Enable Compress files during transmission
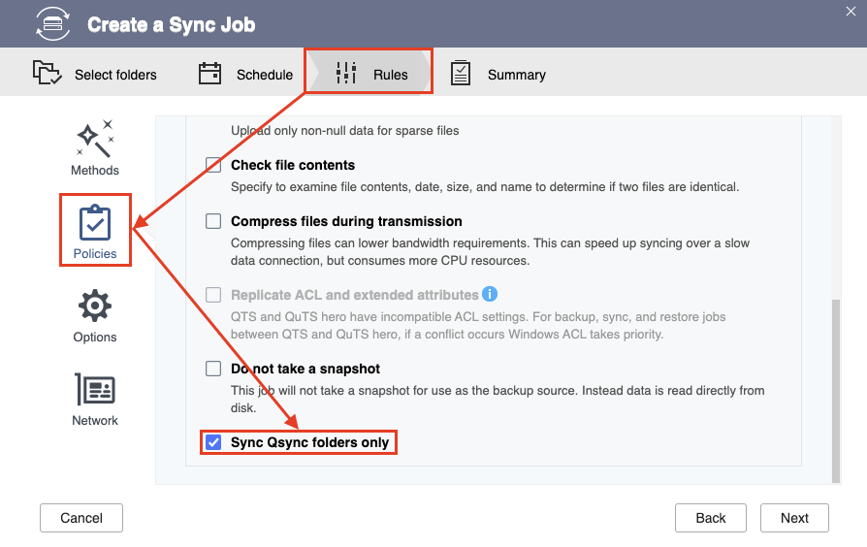The width and height of the screenshot is (867, 547). coord(213,221)
